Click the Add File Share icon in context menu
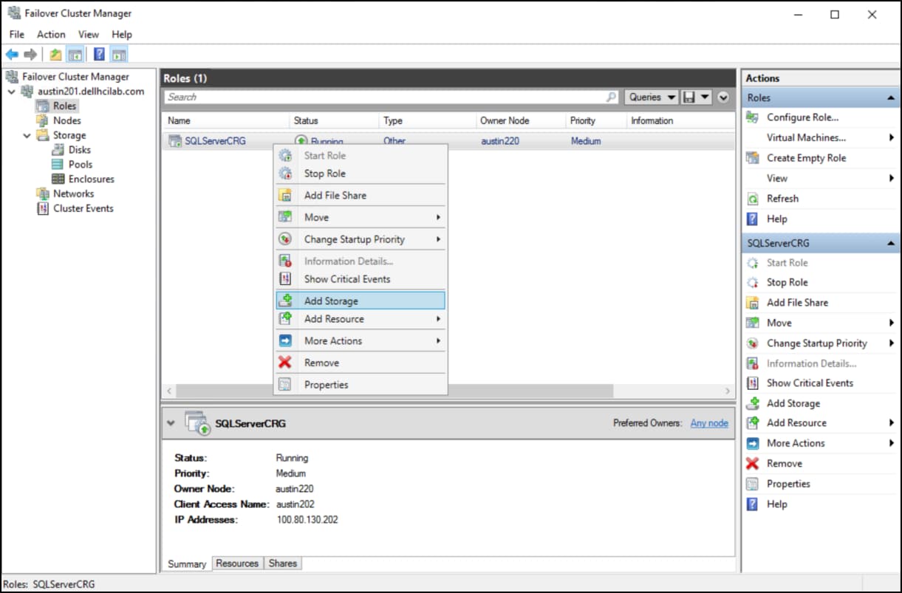The image size is (902, 593). click(285, 195)
